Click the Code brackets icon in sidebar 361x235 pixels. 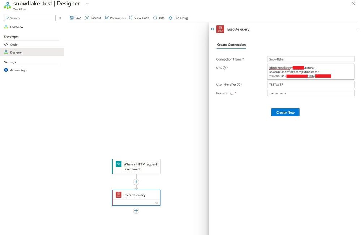click(6, 45)
